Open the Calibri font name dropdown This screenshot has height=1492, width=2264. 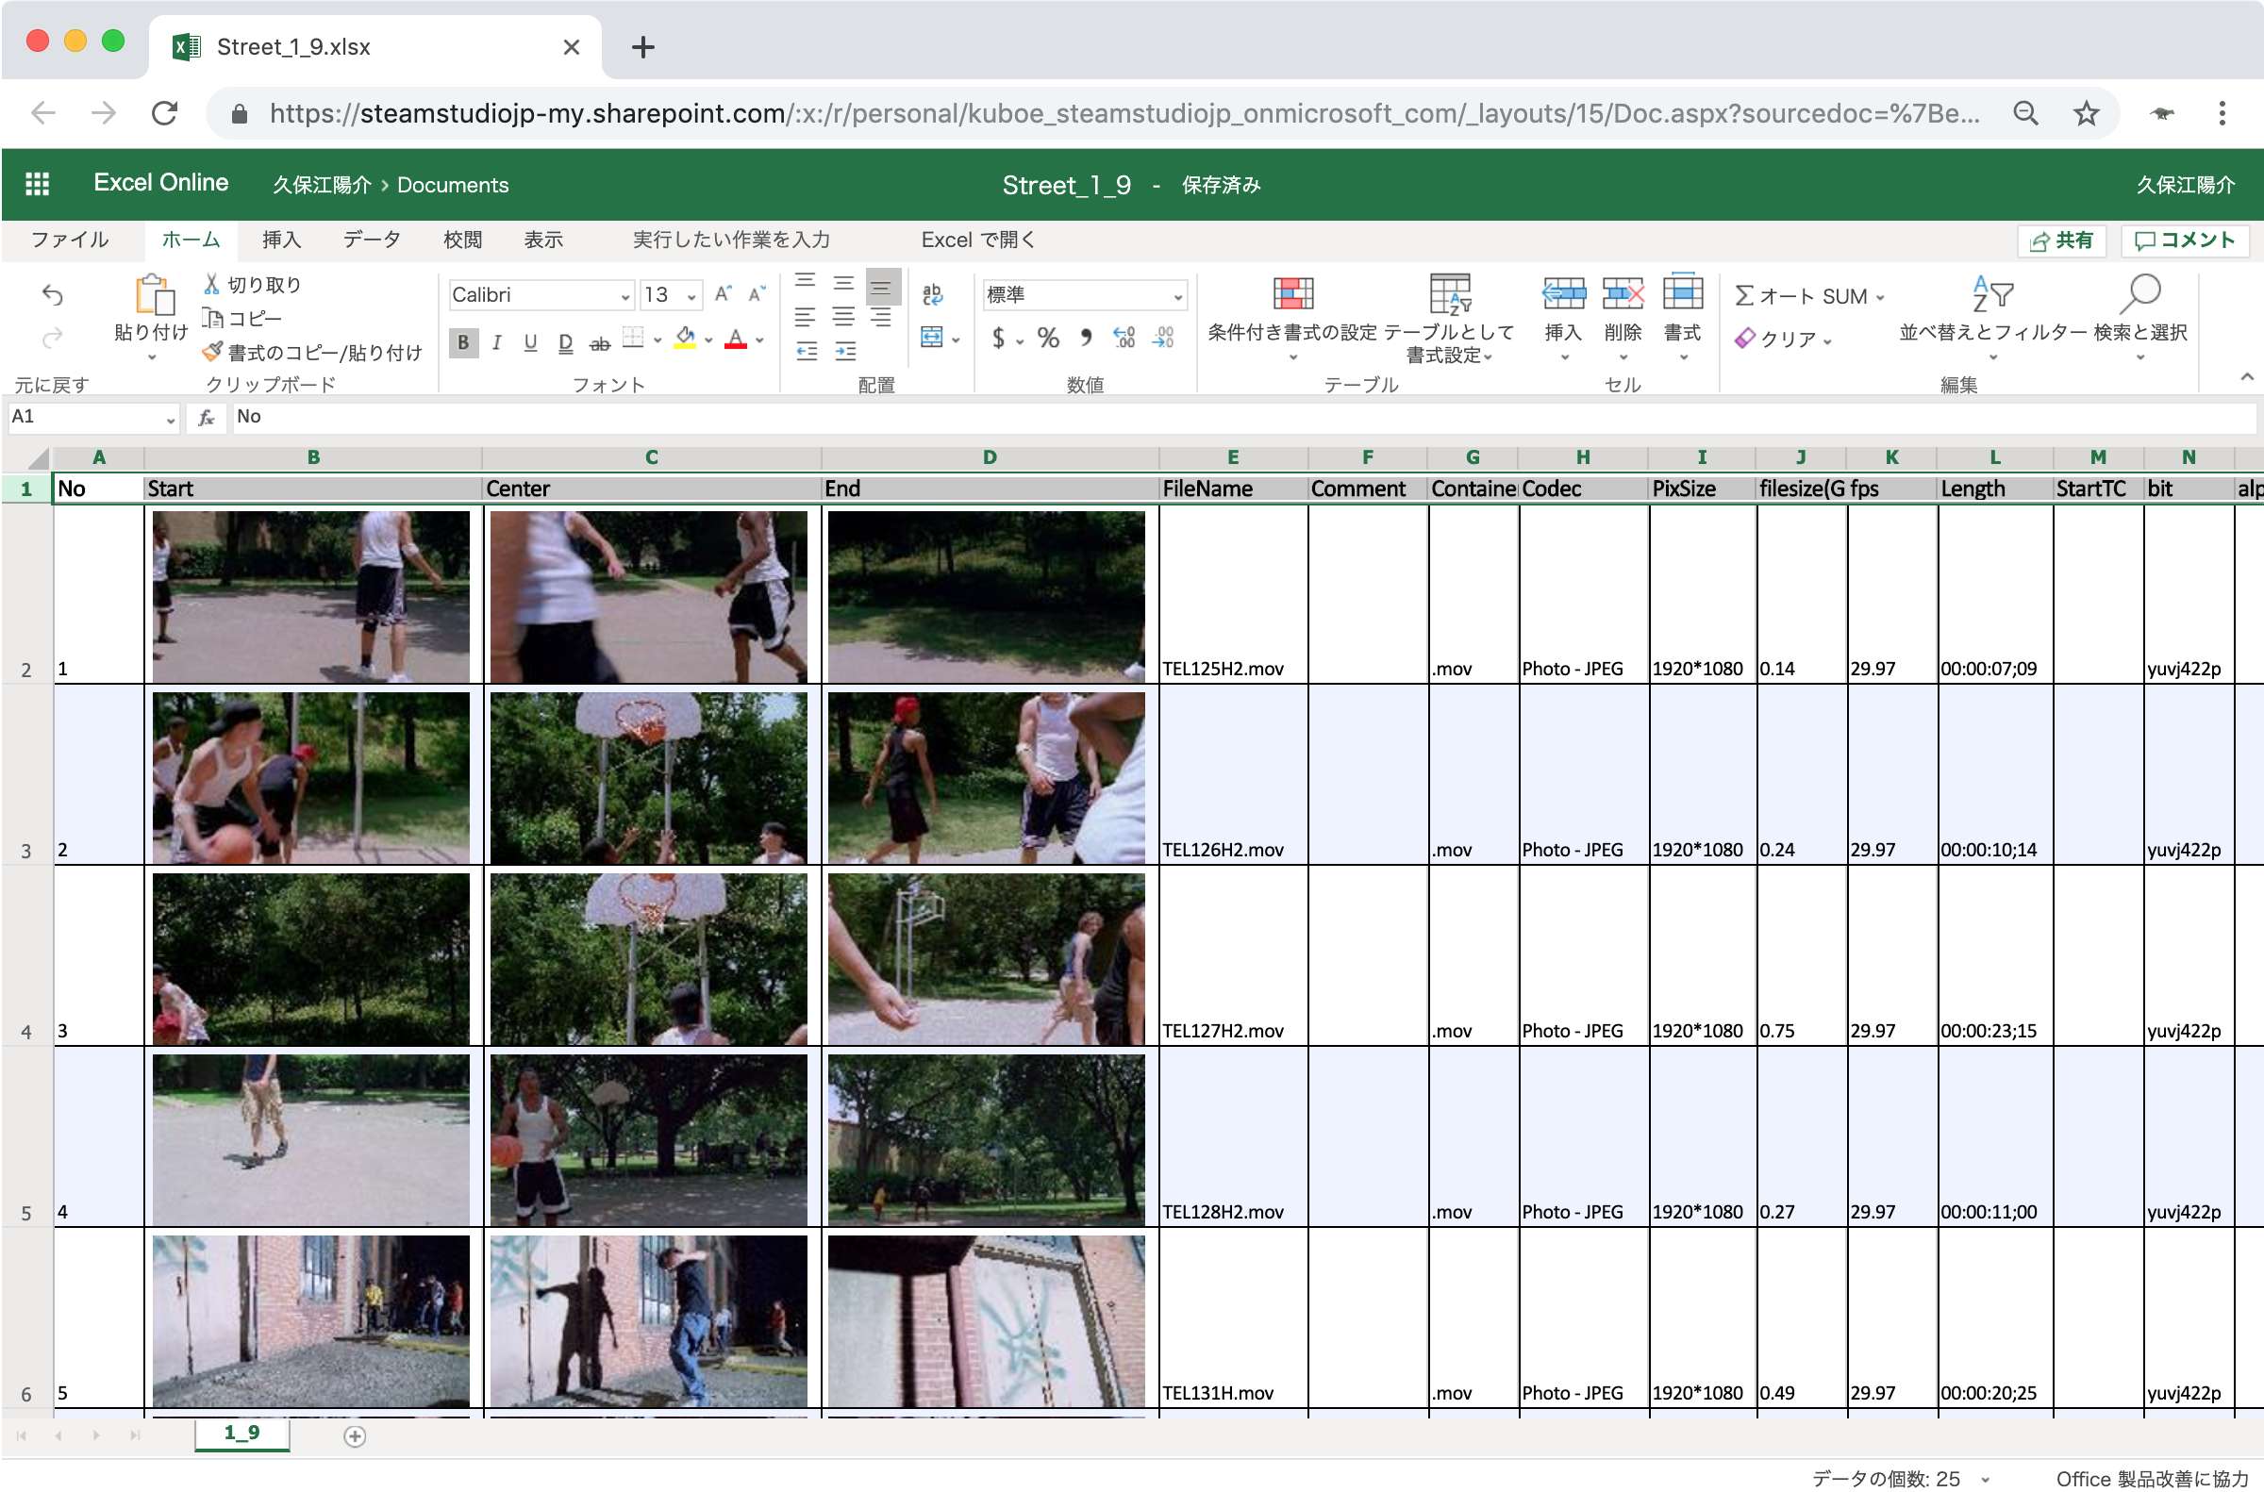(625, 296)
